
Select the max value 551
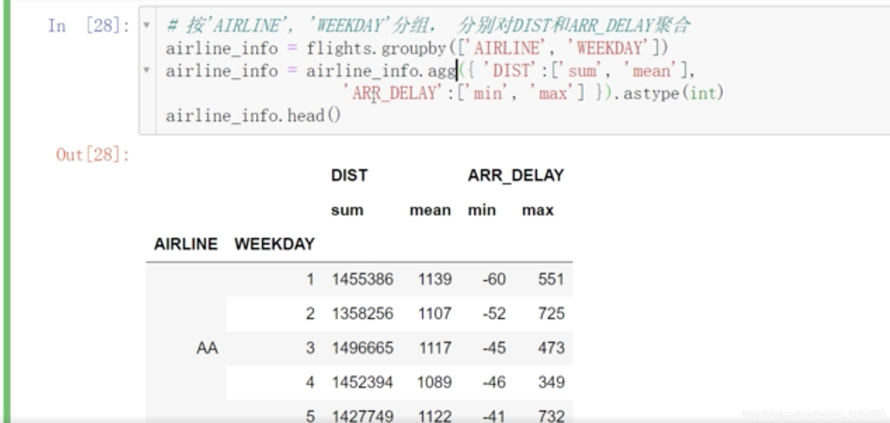[x=551, y=279]
